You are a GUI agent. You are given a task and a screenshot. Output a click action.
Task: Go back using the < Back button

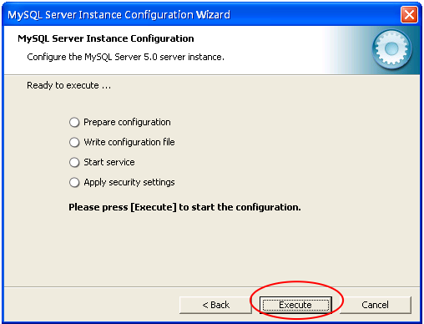click(x=215, y=305)
